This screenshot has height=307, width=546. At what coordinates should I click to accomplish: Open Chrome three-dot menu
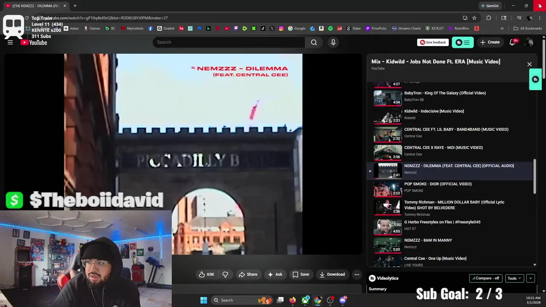click(x=540, y=18)
